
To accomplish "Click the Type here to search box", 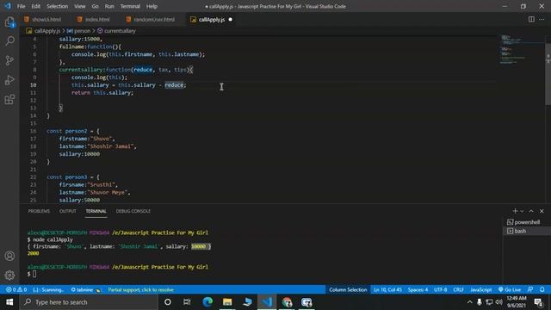I will coord(89,302).
